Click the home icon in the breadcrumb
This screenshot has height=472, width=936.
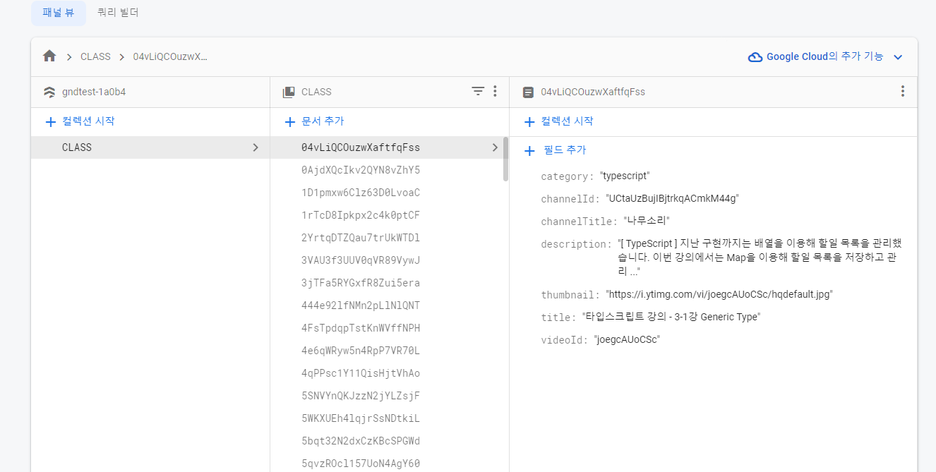click(49, 56)
